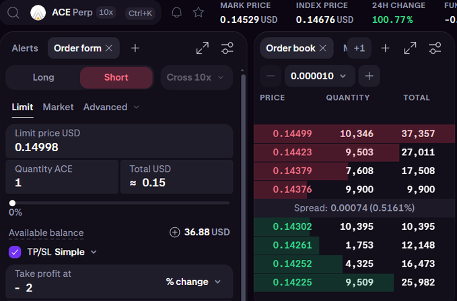Click the PRICE column header
Screen dimensions: 457x301
point(272,97)
